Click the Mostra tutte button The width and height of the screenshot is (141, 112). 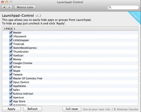(25, 7)
